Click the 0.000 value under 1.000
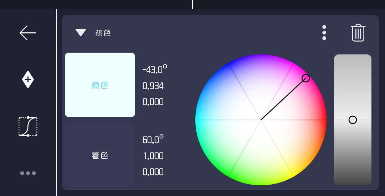Screen dimensions: 385x196 click(153, 172)
